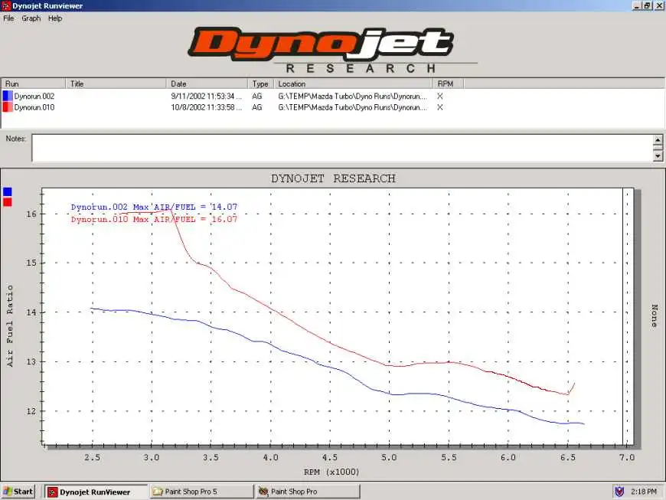The image size is (666, 500).
Task: Click the system tray notification icon
Action: tap(619, 491)
